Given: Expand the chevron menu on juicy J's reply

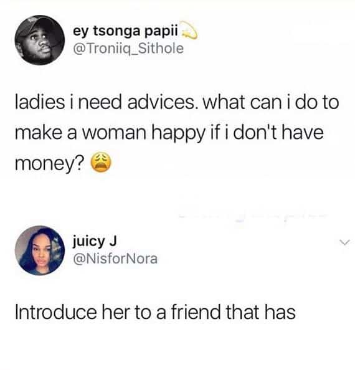Looking at the screenshot, I should pyautogui.click(x=344, y=242).
